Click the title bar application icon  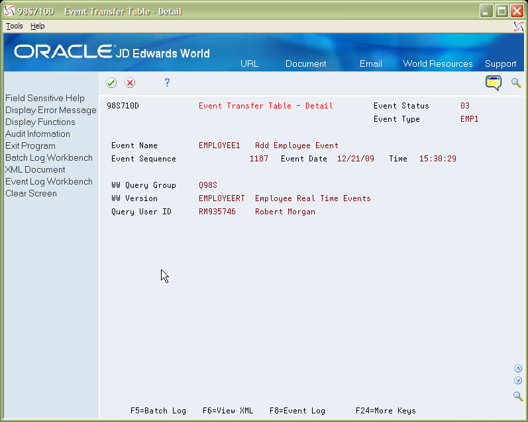coord(9,11)
